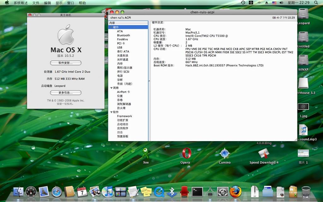Image resolution: width=323 pixels, height=202 pixels.
Task: Open US flag input source menu
Action: (x=274, y=3)
